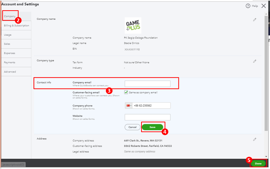Save the contact info changes
Screen dimensions: 270x169
[152, 127]
